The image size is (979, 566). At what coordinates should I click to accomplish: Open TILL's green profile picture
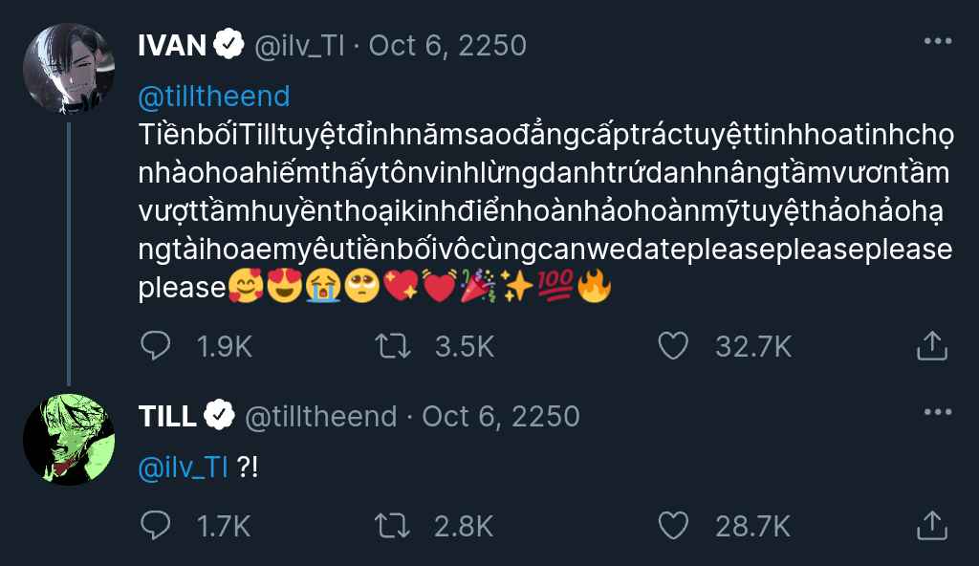(x=69, y=439)
